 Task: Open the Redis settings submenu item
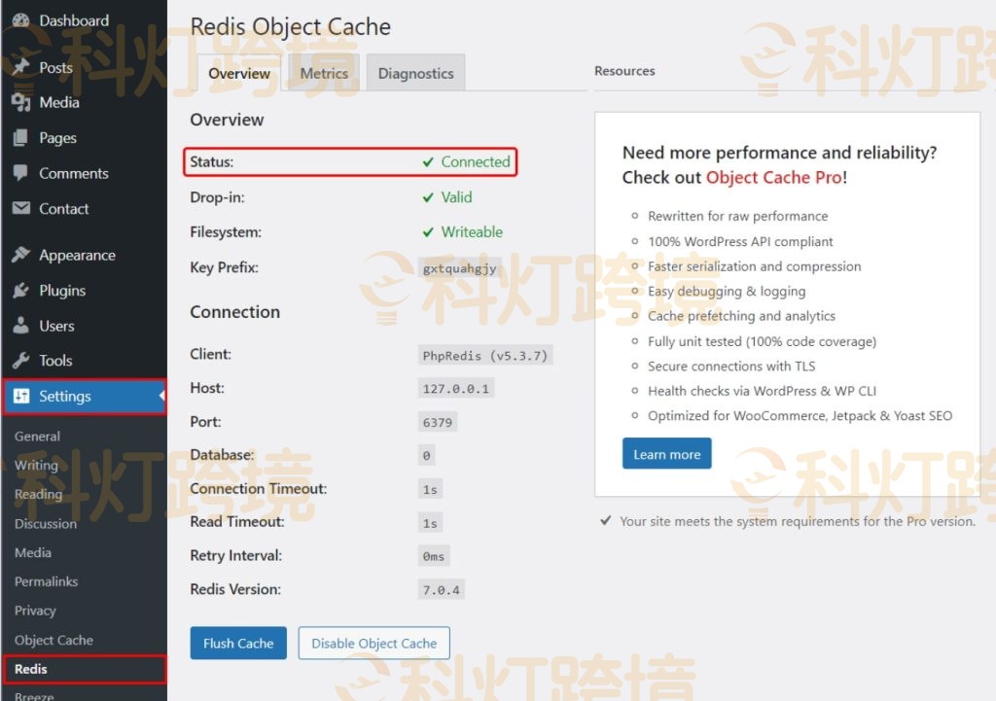29,669
